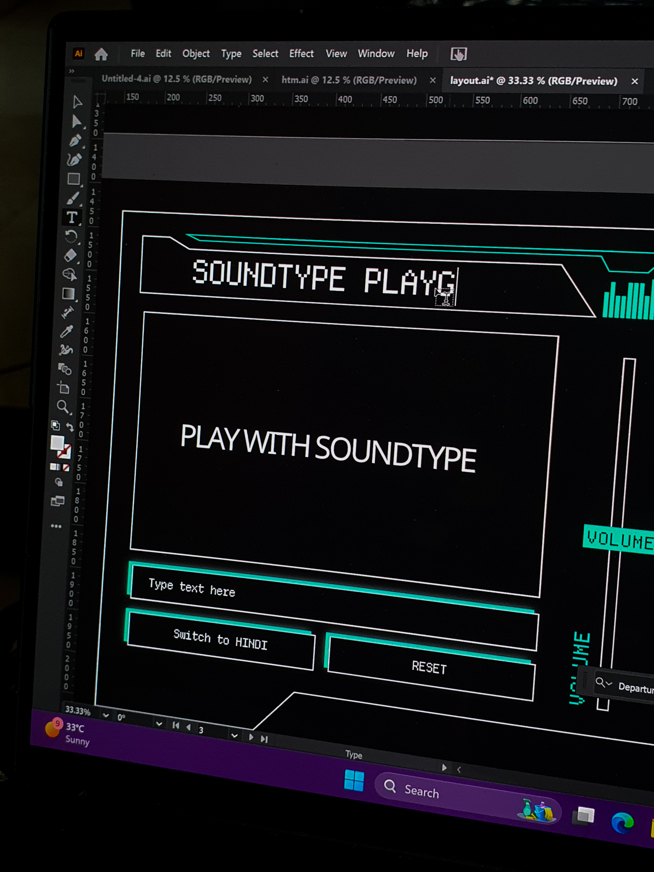
Task: Click the white fill color swatch
Action: point(57,443)
